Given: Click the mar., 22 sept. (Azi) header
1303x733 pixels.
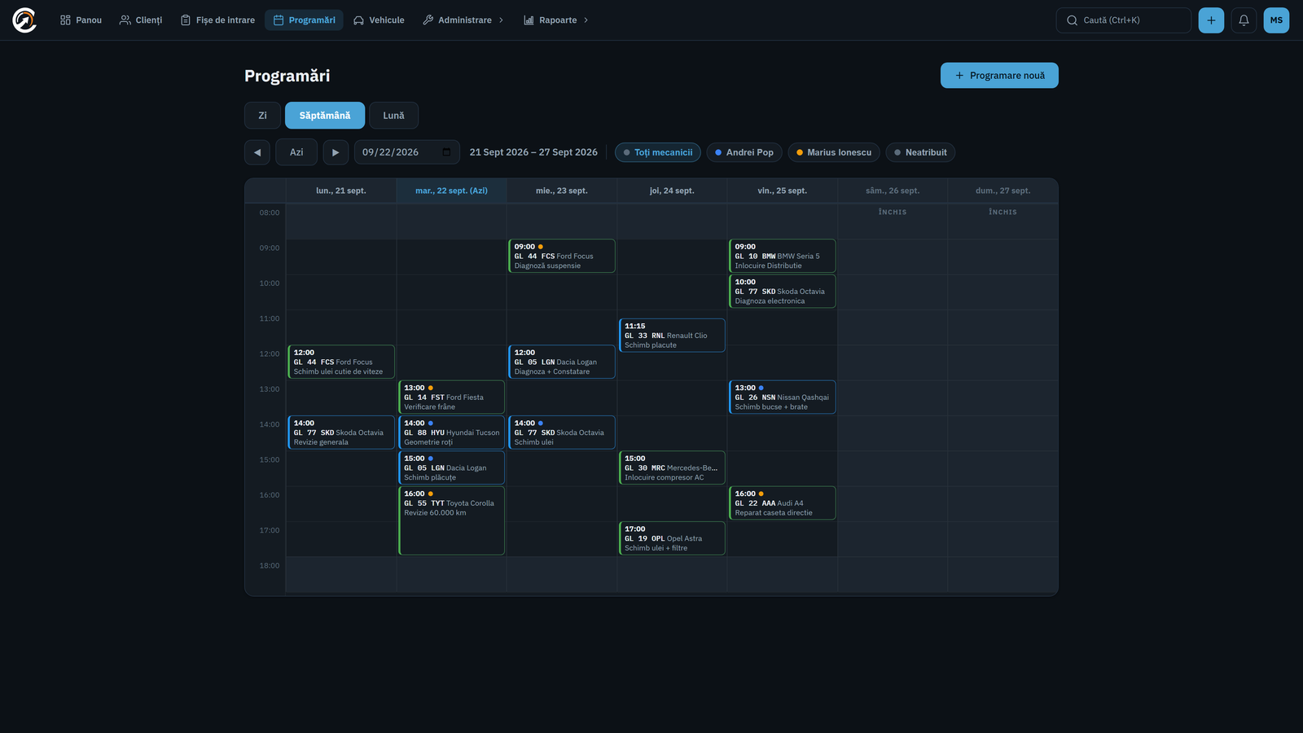Looking at the screenshot, I should tap(451, 191).
